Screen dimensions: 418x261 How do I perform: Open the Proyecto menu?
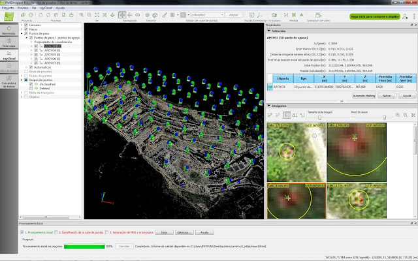click(x=8, y=7)
